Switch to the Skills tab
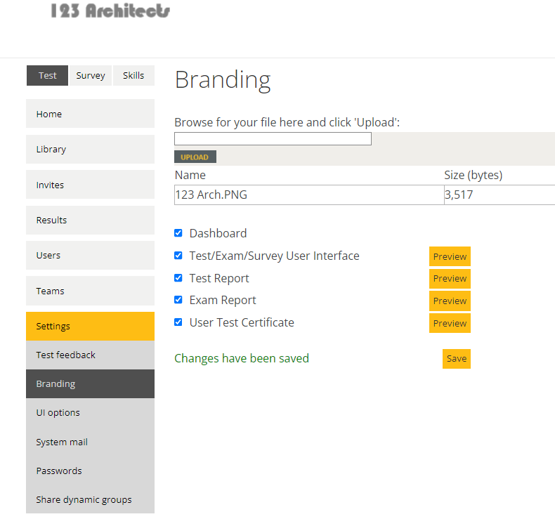The width and height of the screenshot is (555, 519). (x=133, y=75)
